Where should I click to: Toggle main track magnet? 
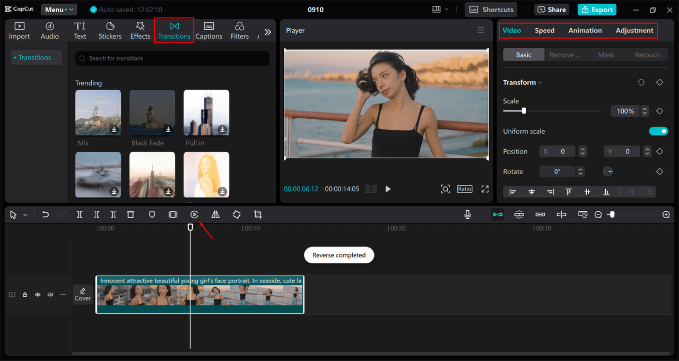(498, 214)
